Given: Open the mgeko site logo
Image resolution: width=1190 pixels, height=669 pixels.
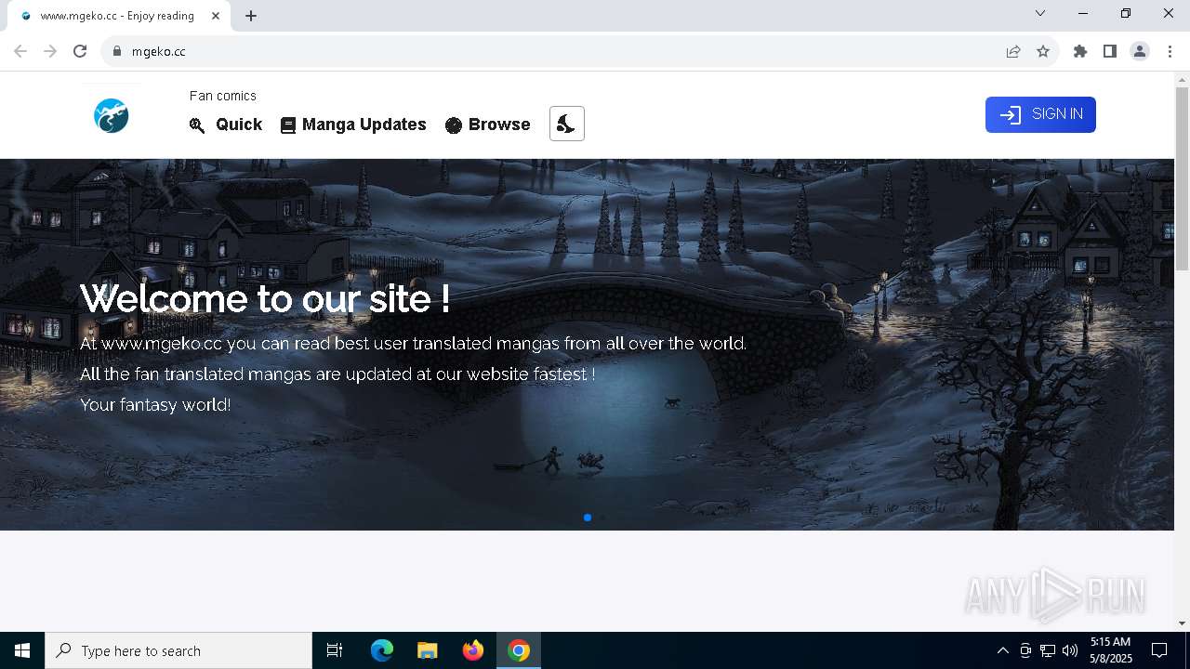Looking at the screenshot, I should pos(111,116).
